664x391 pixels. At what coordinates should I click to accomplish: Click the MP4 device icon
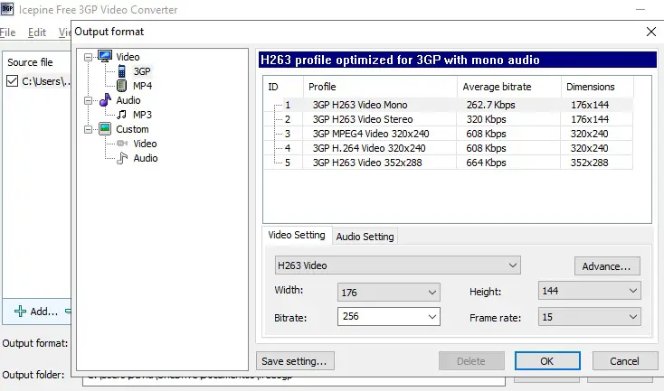pyautogui.click(x=121, y=86)
